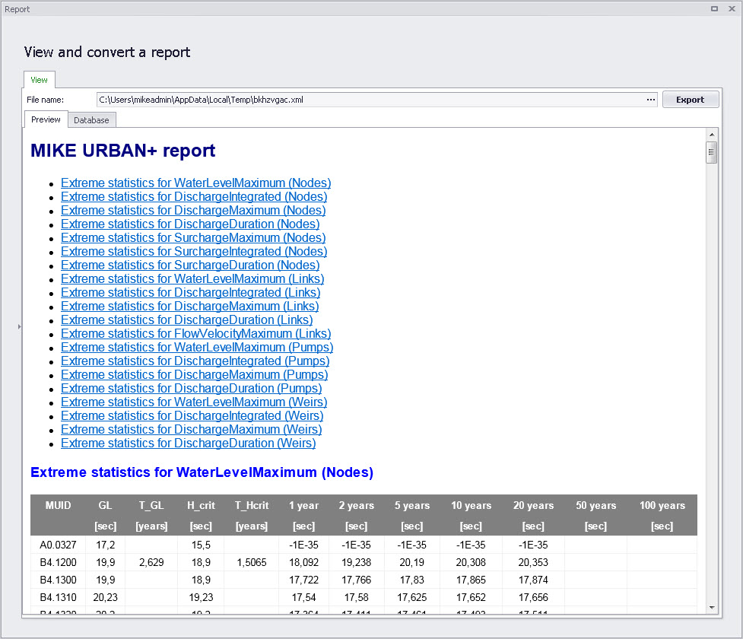Maximize the Report window
This screenshot has height=639, width=743.
click(714, 8)
